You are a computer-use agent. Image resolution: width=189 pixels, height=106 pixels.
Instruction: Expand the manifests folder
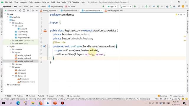pos(8,17)
